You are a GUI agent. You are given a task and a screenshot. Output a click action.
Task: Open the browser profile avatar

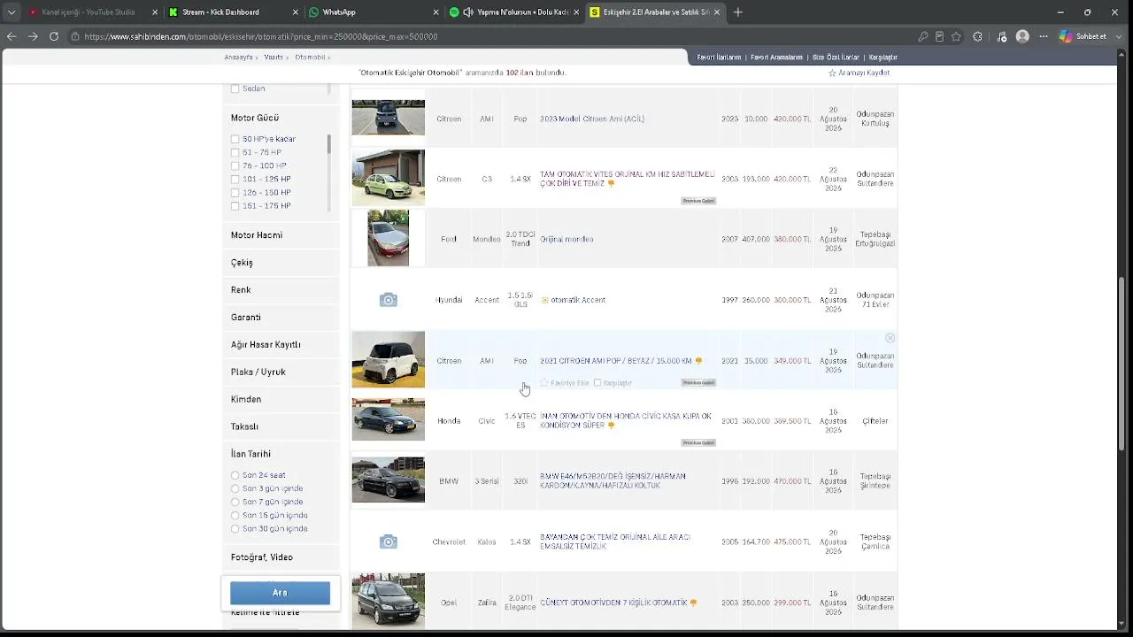[1022, 36]
